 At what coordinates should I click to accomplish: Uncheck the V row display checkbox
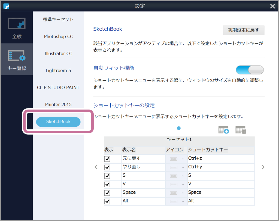click(107, 184)
